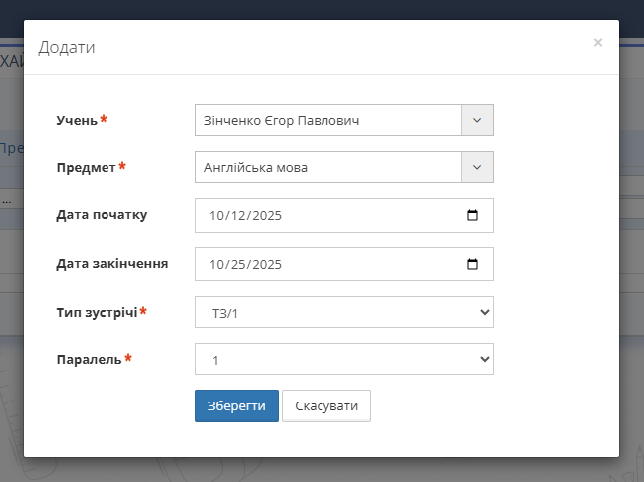
Task: Click the Англійська мова subject field
Action: pos(328,167)
